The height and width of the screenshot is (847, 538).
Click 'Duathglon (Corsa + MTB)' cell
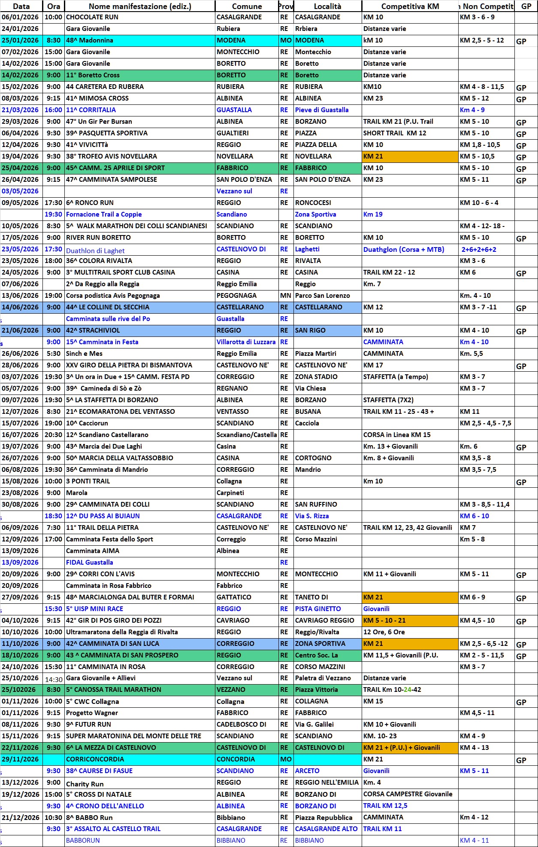pos(410,249)
